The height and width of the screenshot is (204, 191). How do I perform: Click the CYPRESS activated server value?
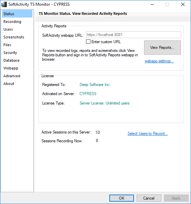(88, 94)
